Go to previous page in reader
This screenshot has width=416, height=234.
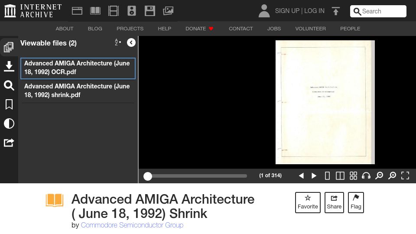(301, 175)
